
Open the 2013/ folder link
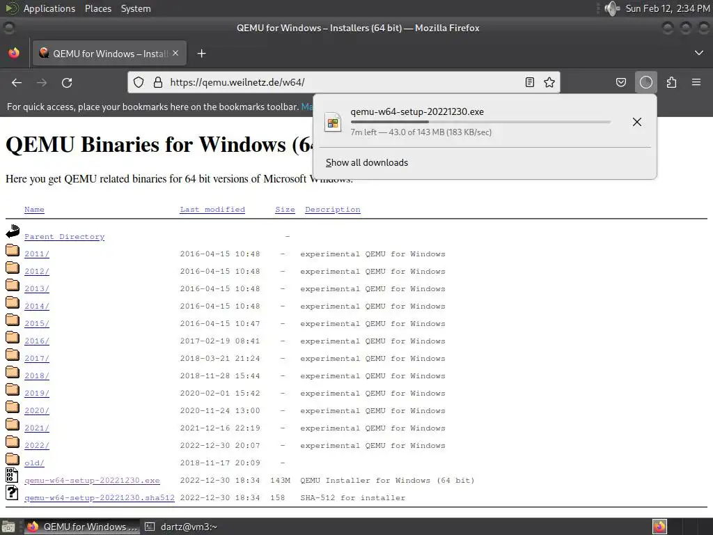(x=37, y=288)
